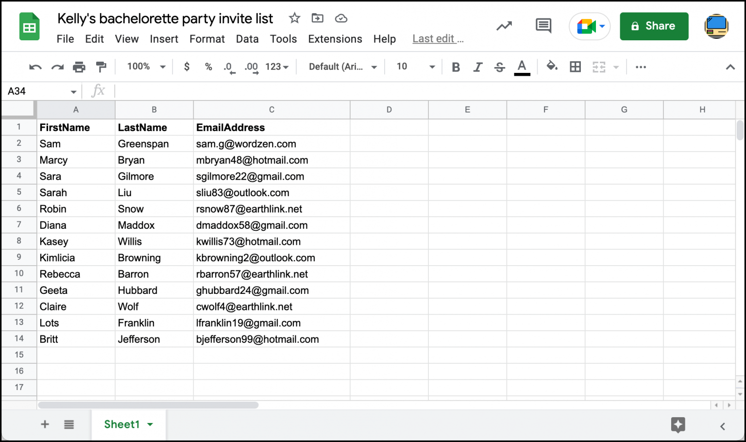Image resolution: width=746 pixels, height=442 pixels.
Task: Open the text color picker
Action: click(522, 67)
